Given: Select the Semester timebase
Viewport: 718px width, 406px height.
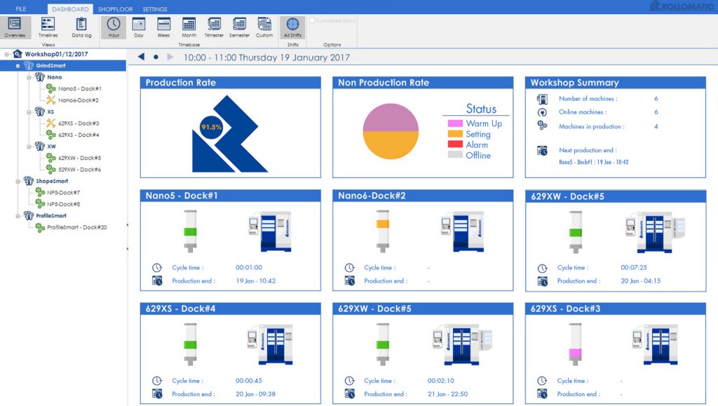Looking at the screenshot, I should (x=239, y=27).
